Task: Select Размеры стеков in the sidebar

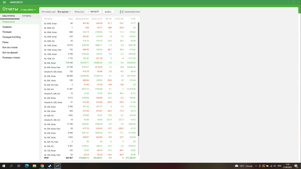Action: [20, 57]
